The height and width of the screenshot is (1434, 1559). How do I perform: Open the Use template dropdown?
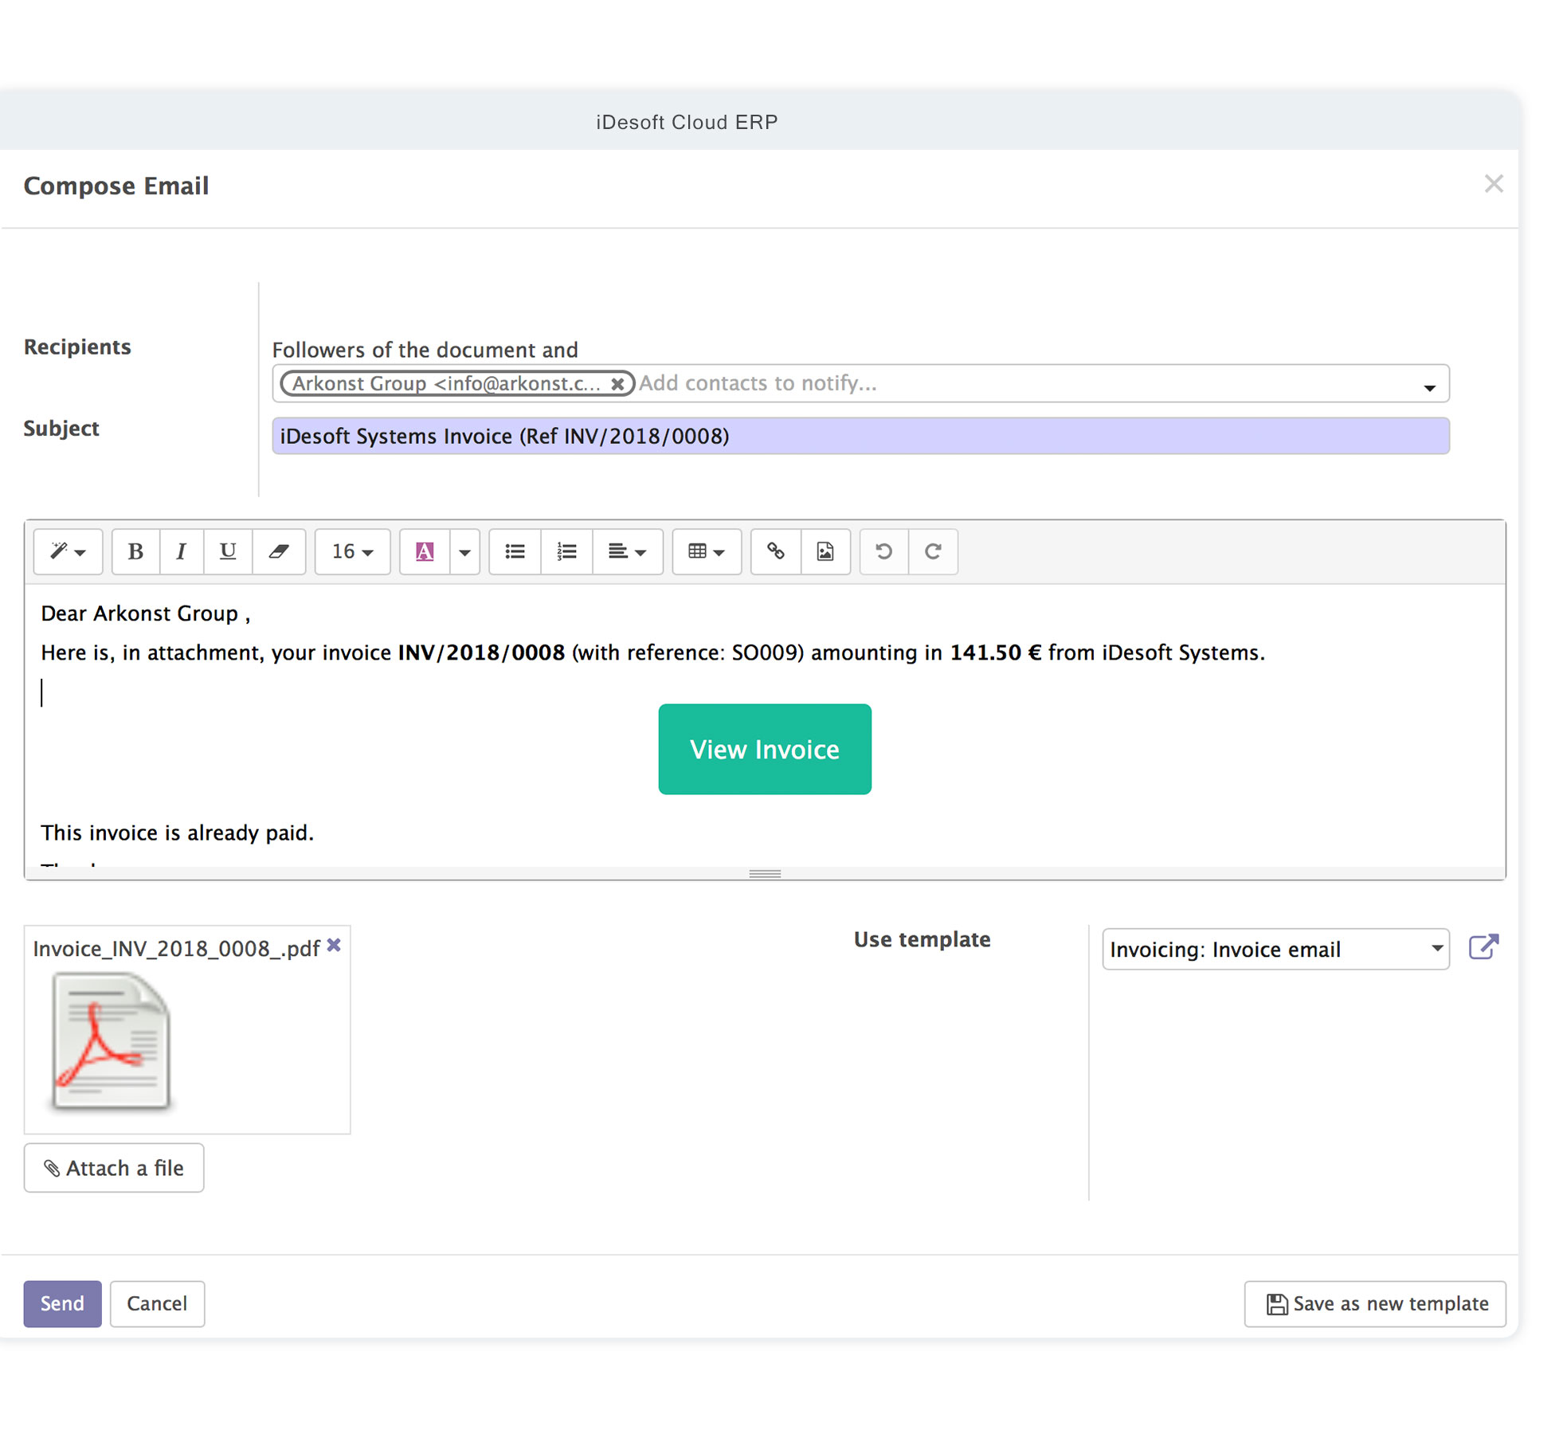pyautogui.click(x=1275, y=949)
